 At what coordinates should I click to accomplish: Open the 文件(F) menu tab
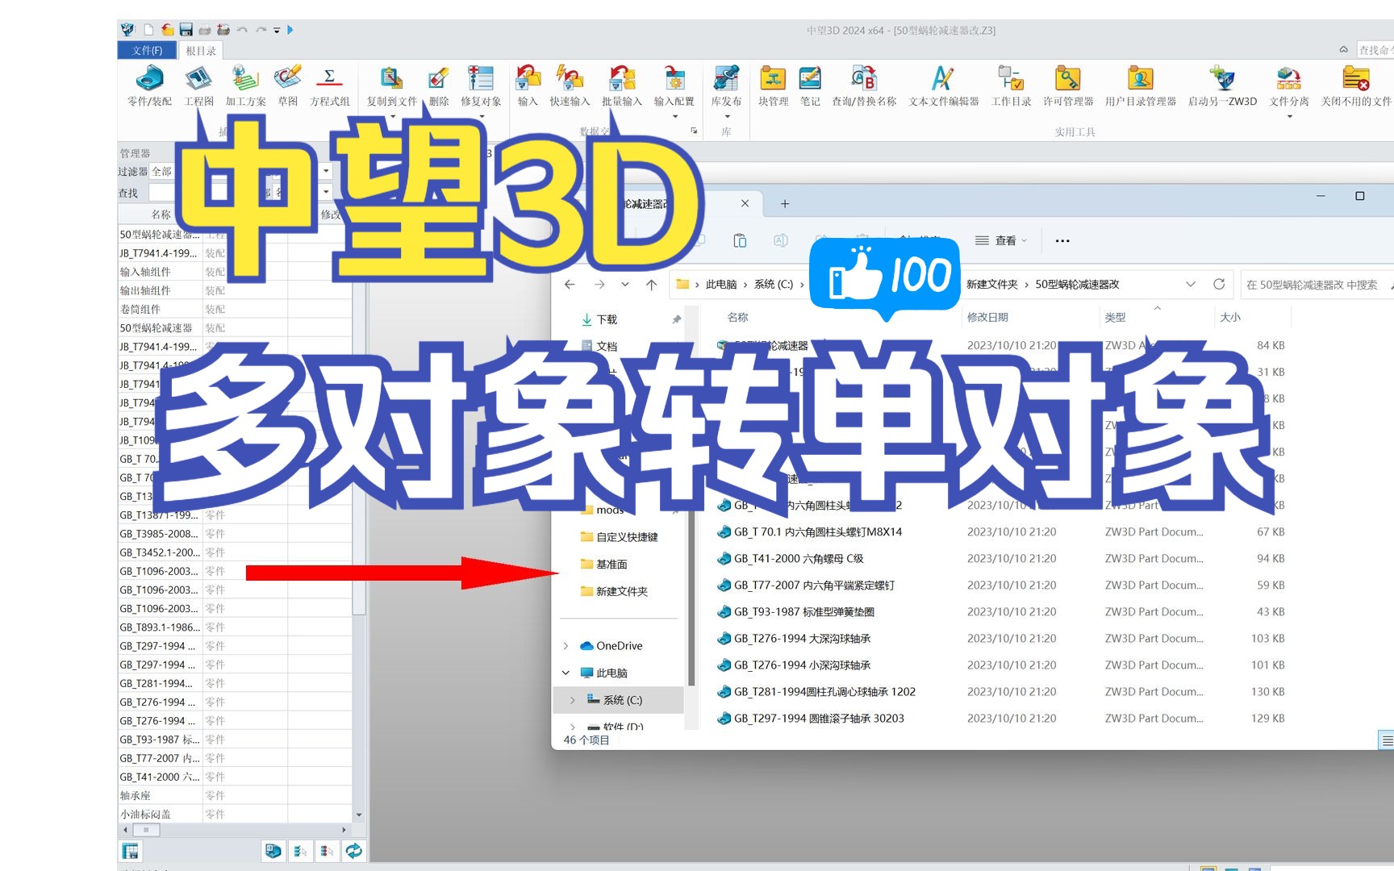click(148, 50)
